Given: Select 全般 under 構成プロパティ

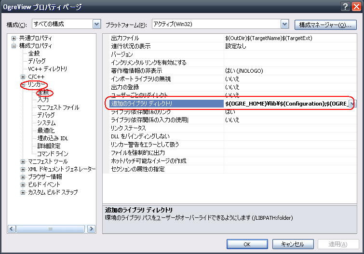Looking at the screenshot, I should (34, 53).
